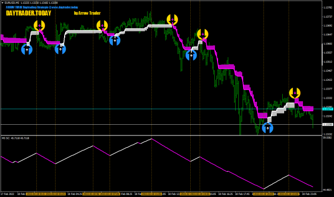
Task: Click the 1.13782 price scale value
Action: tap(328, 7)
